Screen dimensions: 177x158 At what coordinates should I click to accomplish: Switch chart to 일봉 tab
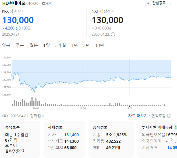pos(6,45)
